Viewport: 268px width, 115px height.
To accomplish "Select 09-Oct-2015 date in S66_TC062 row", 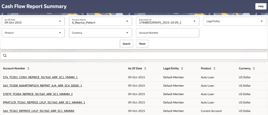I will pyautogui.click(x=137, y=111).
